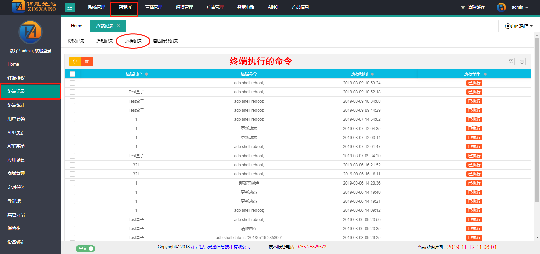
Task: Click the 清除缓存 trash icon
Action: tap(463, 7)
